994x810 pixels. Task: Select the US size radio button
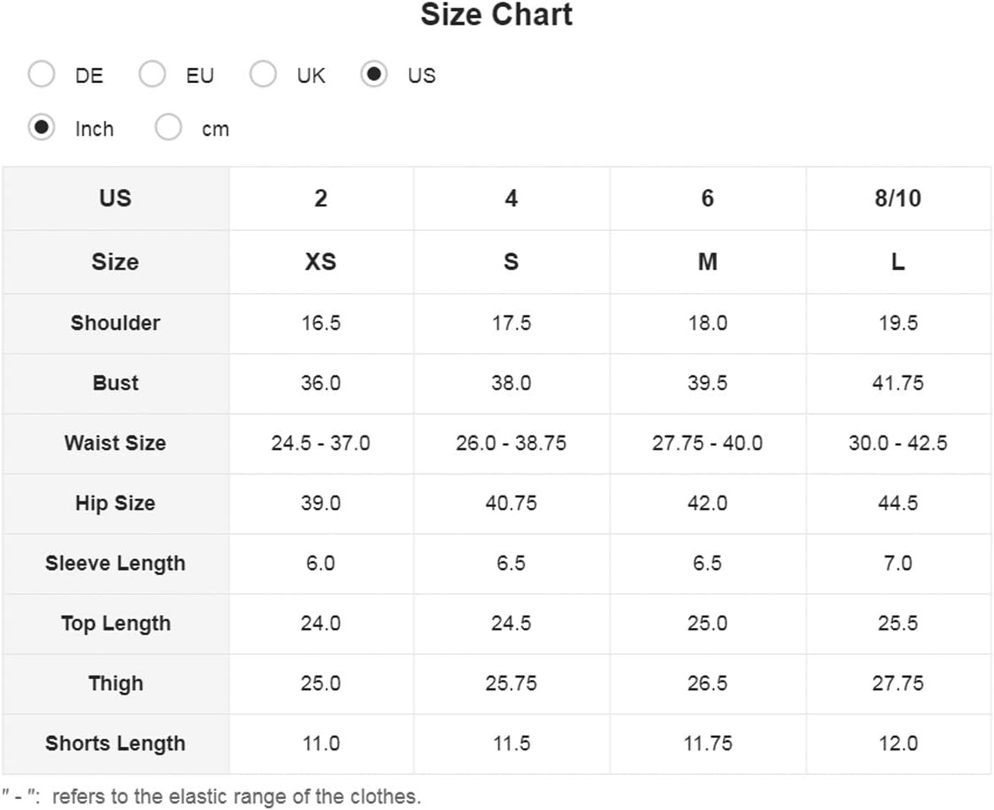(x=374, y=74)
